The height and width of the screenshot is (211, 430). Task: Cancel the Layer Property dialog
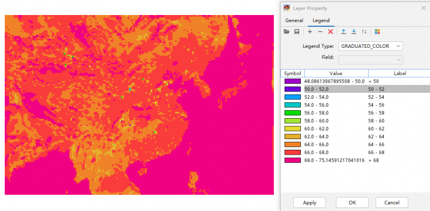(392, 203)
